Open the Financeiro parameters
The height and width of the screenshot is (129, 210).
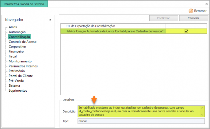(16, 51)
